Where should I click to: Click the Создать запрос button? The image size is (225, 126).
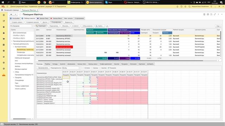[17, 22]
